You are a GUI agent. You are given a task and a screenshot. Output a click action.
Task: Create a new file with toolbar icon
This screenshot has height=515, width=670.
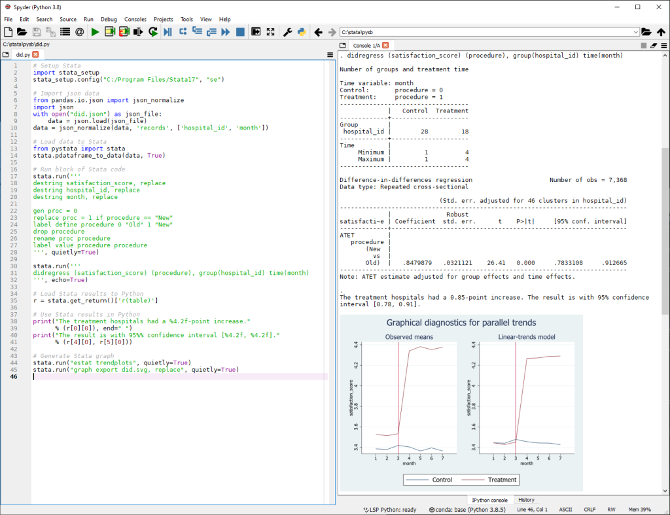pos(8,32)
